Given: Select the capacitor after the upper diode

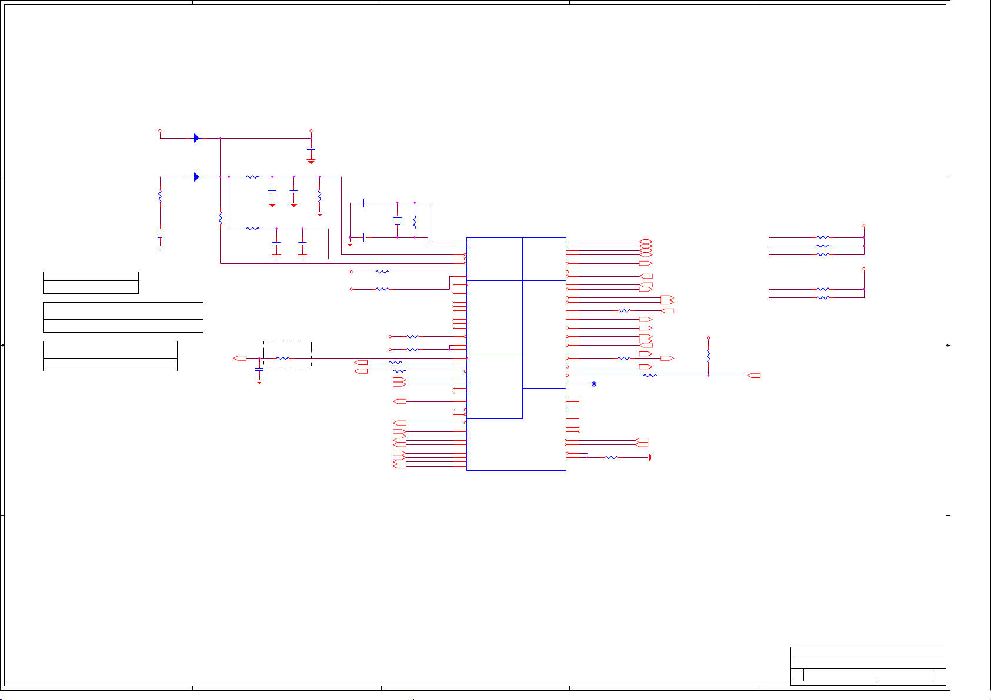Looking at the screenshot, I should pos(311,150).
